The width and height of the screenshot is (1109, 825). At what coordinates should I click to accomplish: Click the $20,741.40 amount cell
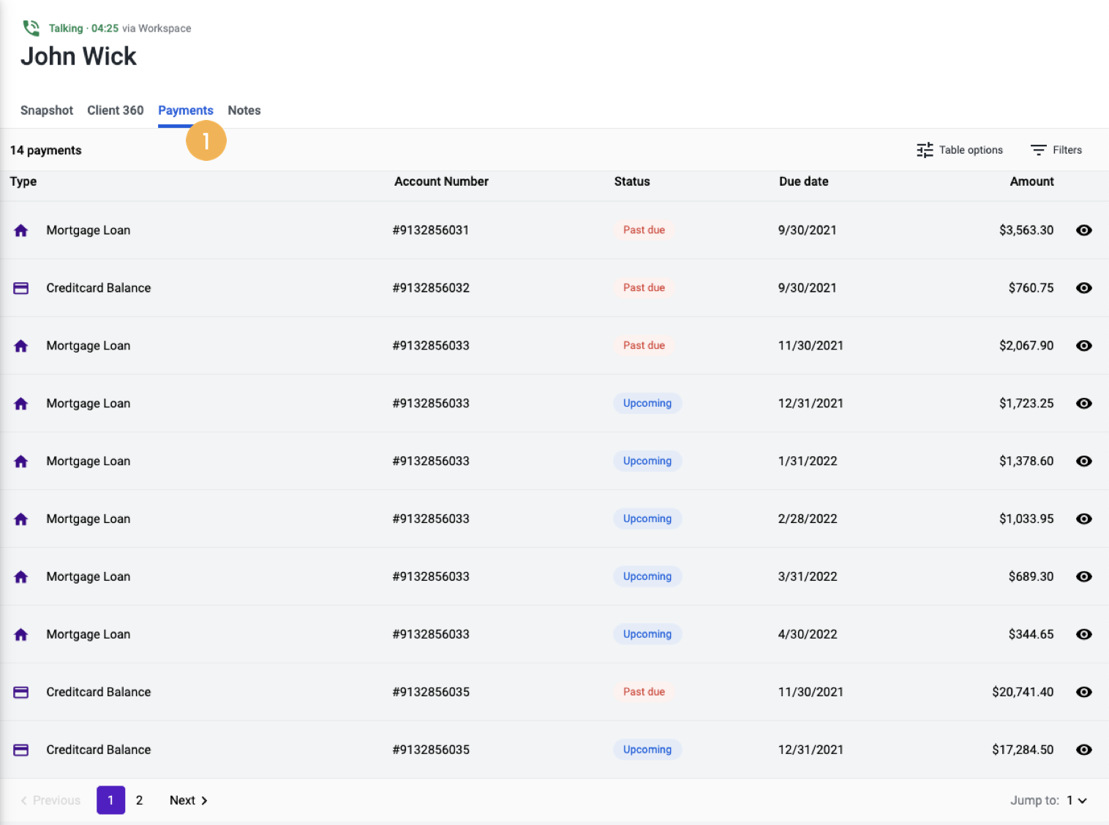[1023, 692]
